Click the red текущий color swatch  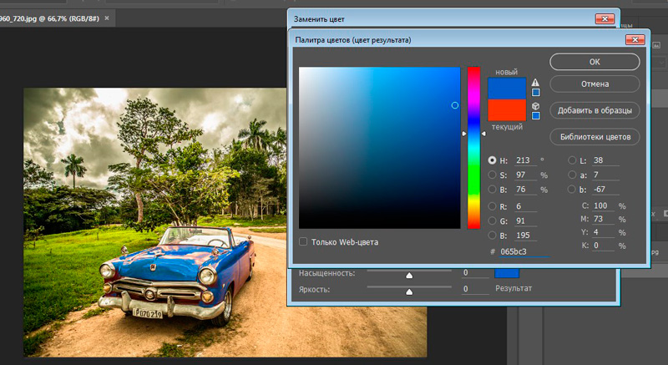coord(506,109)
